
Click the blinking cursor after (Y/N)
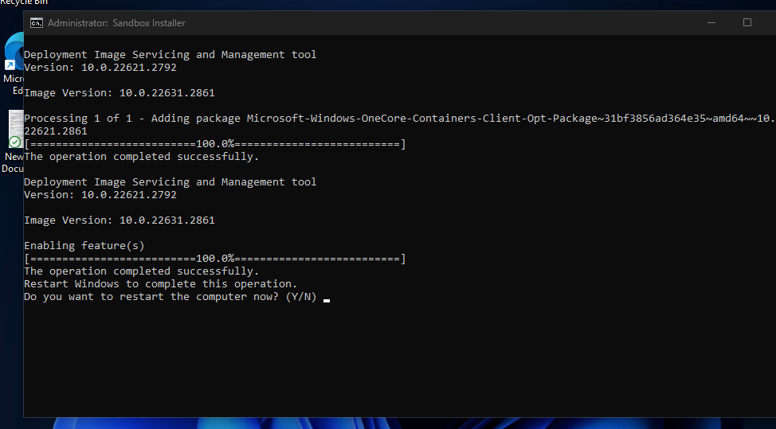326,300
